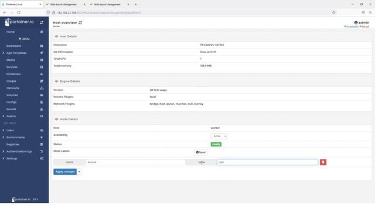Expand the Swarm menu chevron
The width and height of the screenshot is (375, 211).
[3, 116]
